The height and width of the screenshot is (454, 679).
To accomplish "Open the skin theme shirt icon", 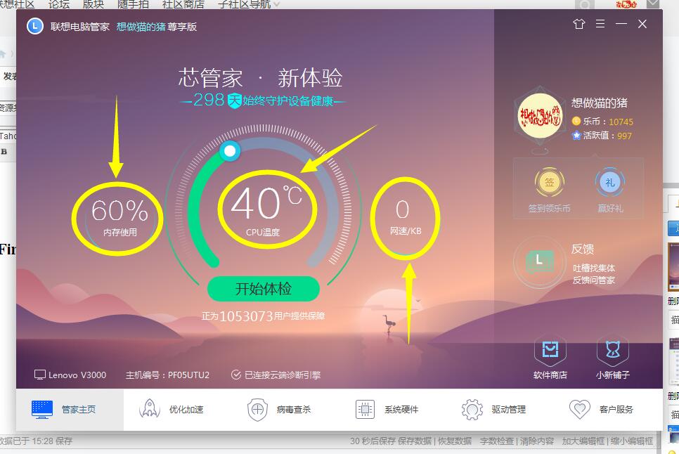I will click(x=579, y=24).
